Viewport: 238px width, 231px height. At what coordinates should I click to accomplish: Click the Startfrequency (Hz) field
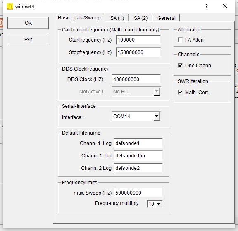(138, 40)
